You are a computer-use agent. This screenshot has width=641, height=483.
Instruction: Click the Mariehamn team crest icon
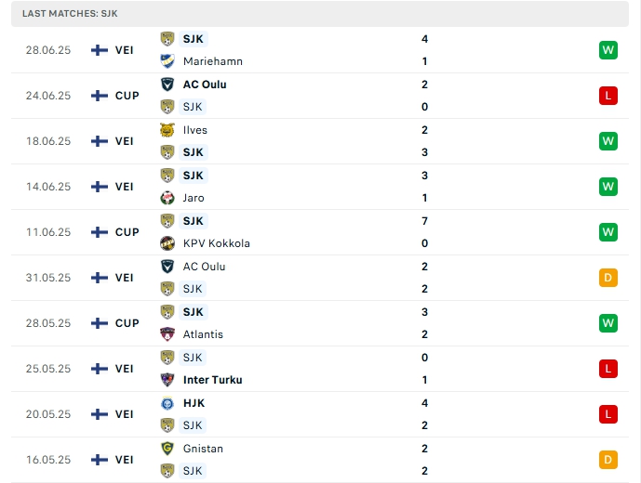pos(167,61)
